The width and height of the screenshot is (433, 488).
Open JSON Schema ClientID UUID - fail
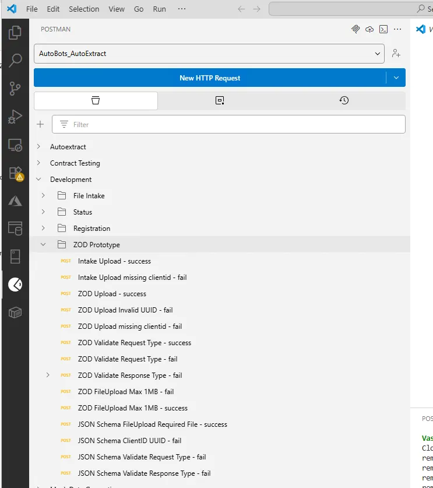[x=129, y=441]
